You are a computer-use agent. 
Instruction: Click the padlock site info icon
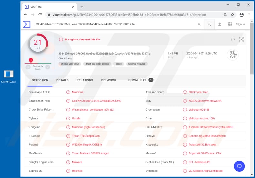click(49, 15)
